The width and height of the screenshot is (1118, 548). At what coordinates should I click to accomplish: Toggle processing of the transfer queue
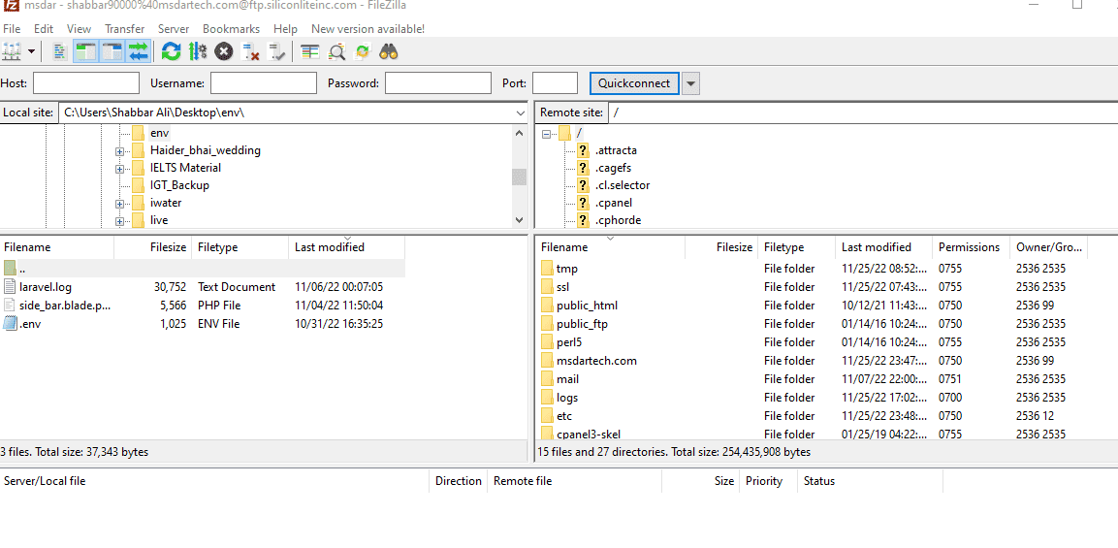[x=198, y=51]
